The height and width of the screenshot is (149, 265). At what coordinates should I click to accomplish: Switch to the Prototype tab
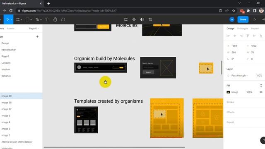[x=243, y=29]
